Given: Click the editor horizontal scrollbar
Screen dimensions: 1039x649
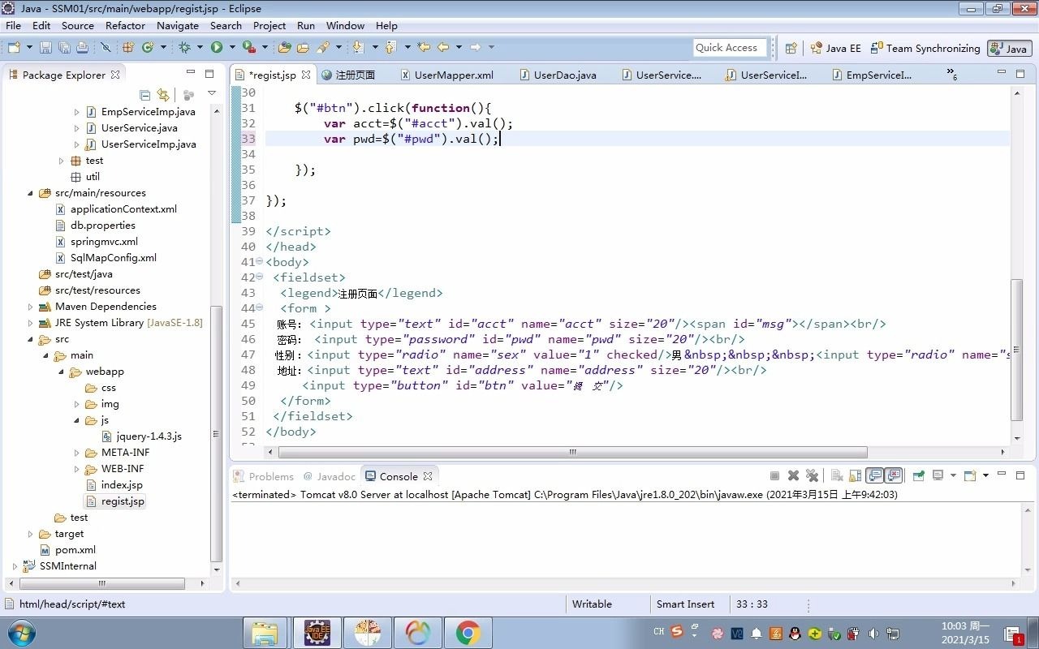Looking at the screenshot, I should click(x=573, y=452).
